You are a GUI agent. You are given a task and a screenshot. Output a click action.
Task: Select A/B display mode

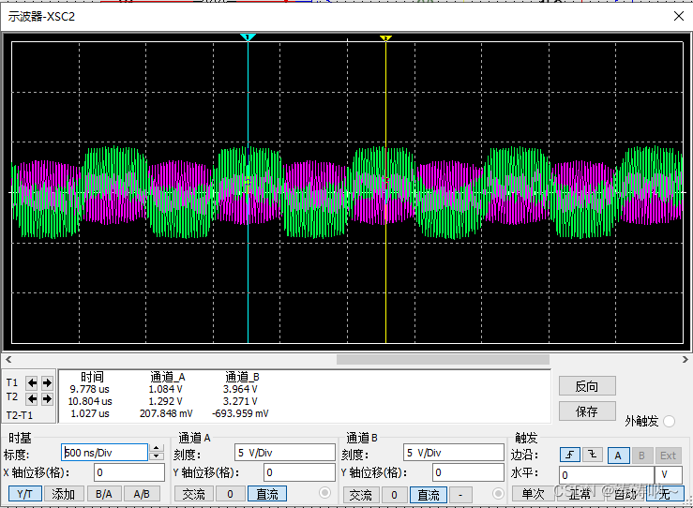click(142, 494)
